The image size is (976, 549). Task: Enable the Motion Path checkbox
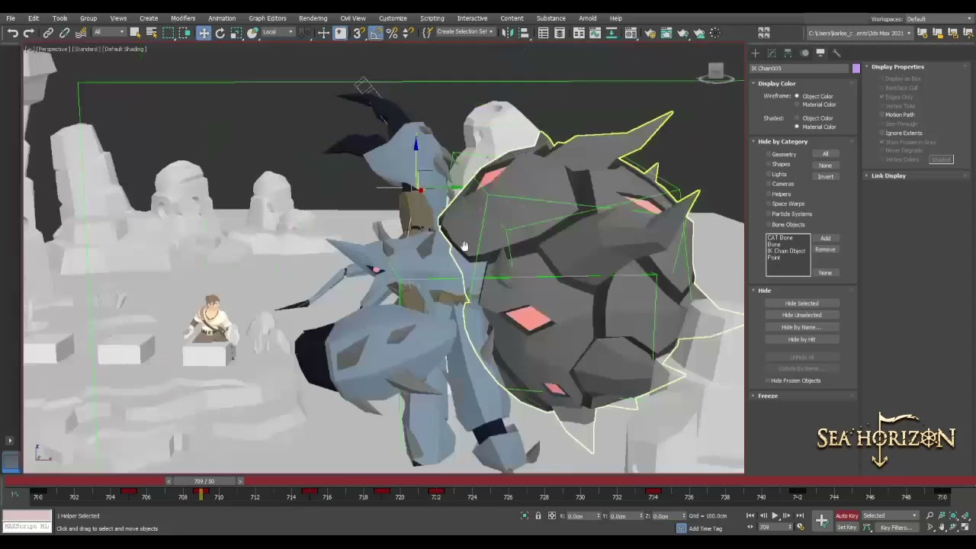pyautogui.click(x=881, y=114)
